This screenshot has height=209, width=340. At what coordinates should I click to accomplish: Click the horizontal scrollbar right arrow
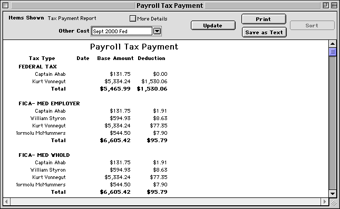[324, 202]
